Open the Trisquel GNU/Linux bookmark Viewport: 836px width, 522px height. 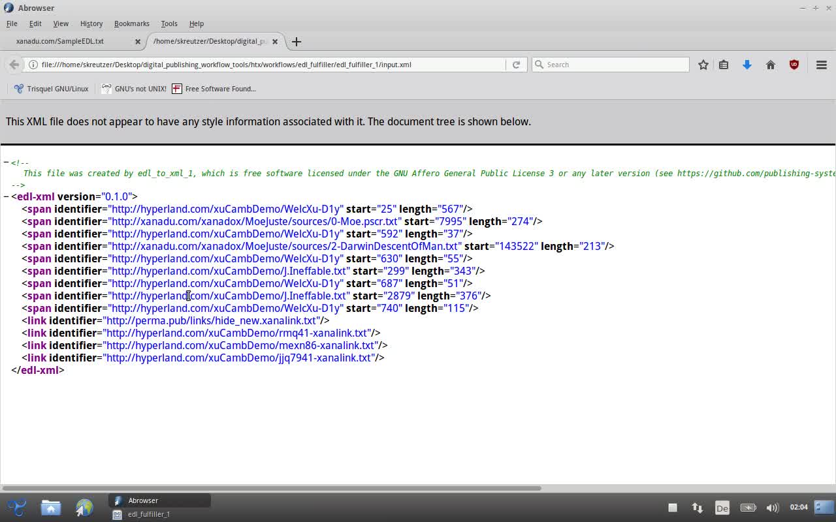click(51, 89)
